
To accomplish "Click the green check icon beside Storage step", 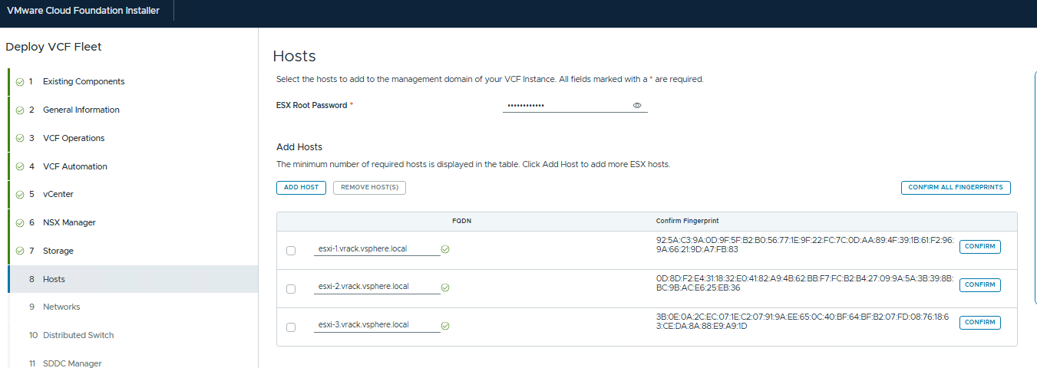I will coord(19,251).
